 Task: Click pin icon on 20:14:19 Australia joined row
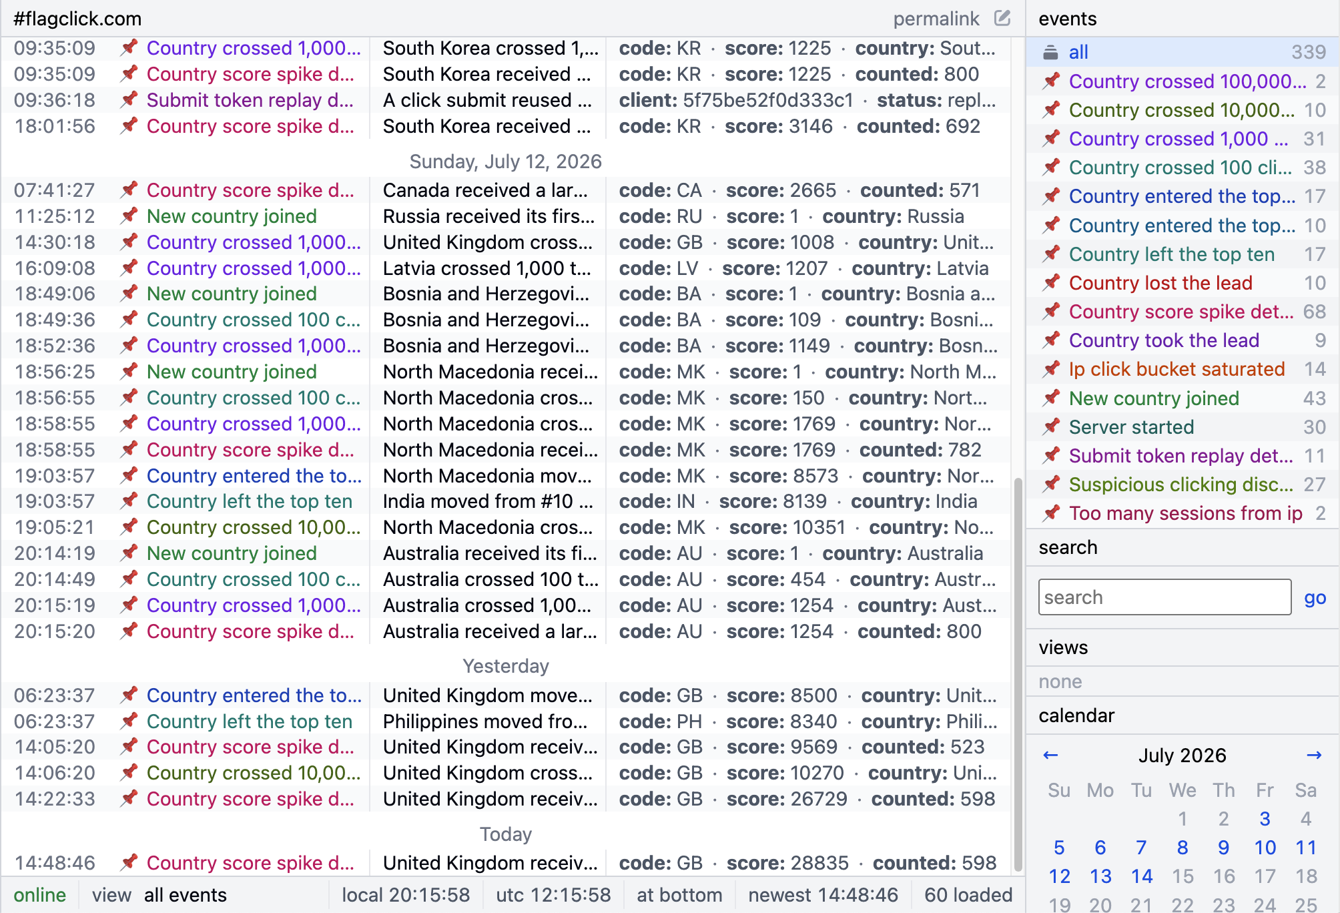[129, 553]
